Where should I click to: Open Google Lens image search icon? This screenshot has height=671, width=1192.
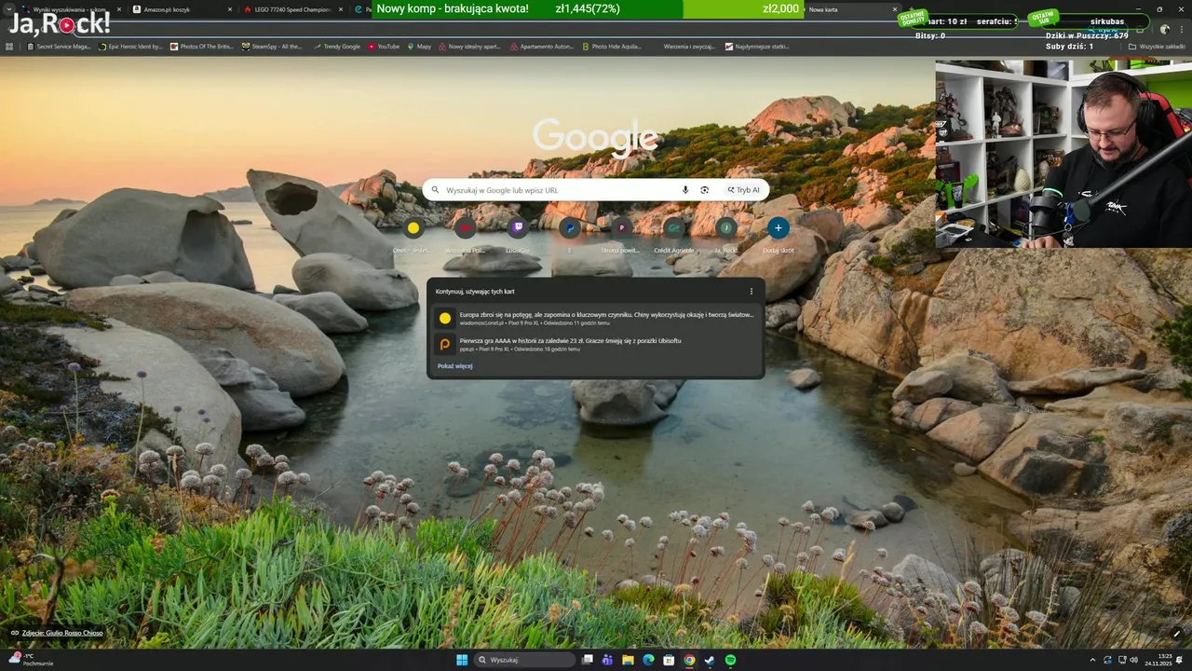705,190
